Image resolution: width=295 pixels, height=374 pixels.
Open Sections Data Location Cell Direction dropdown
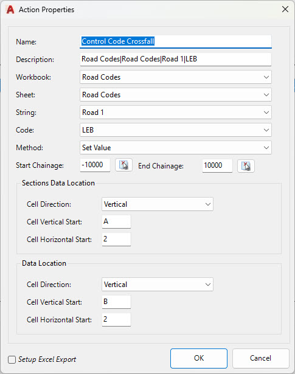[158, 204]
